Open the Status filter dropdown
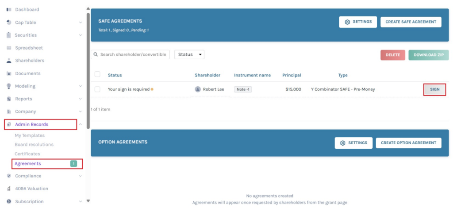453x208 pixels. (x=189, y=54)
